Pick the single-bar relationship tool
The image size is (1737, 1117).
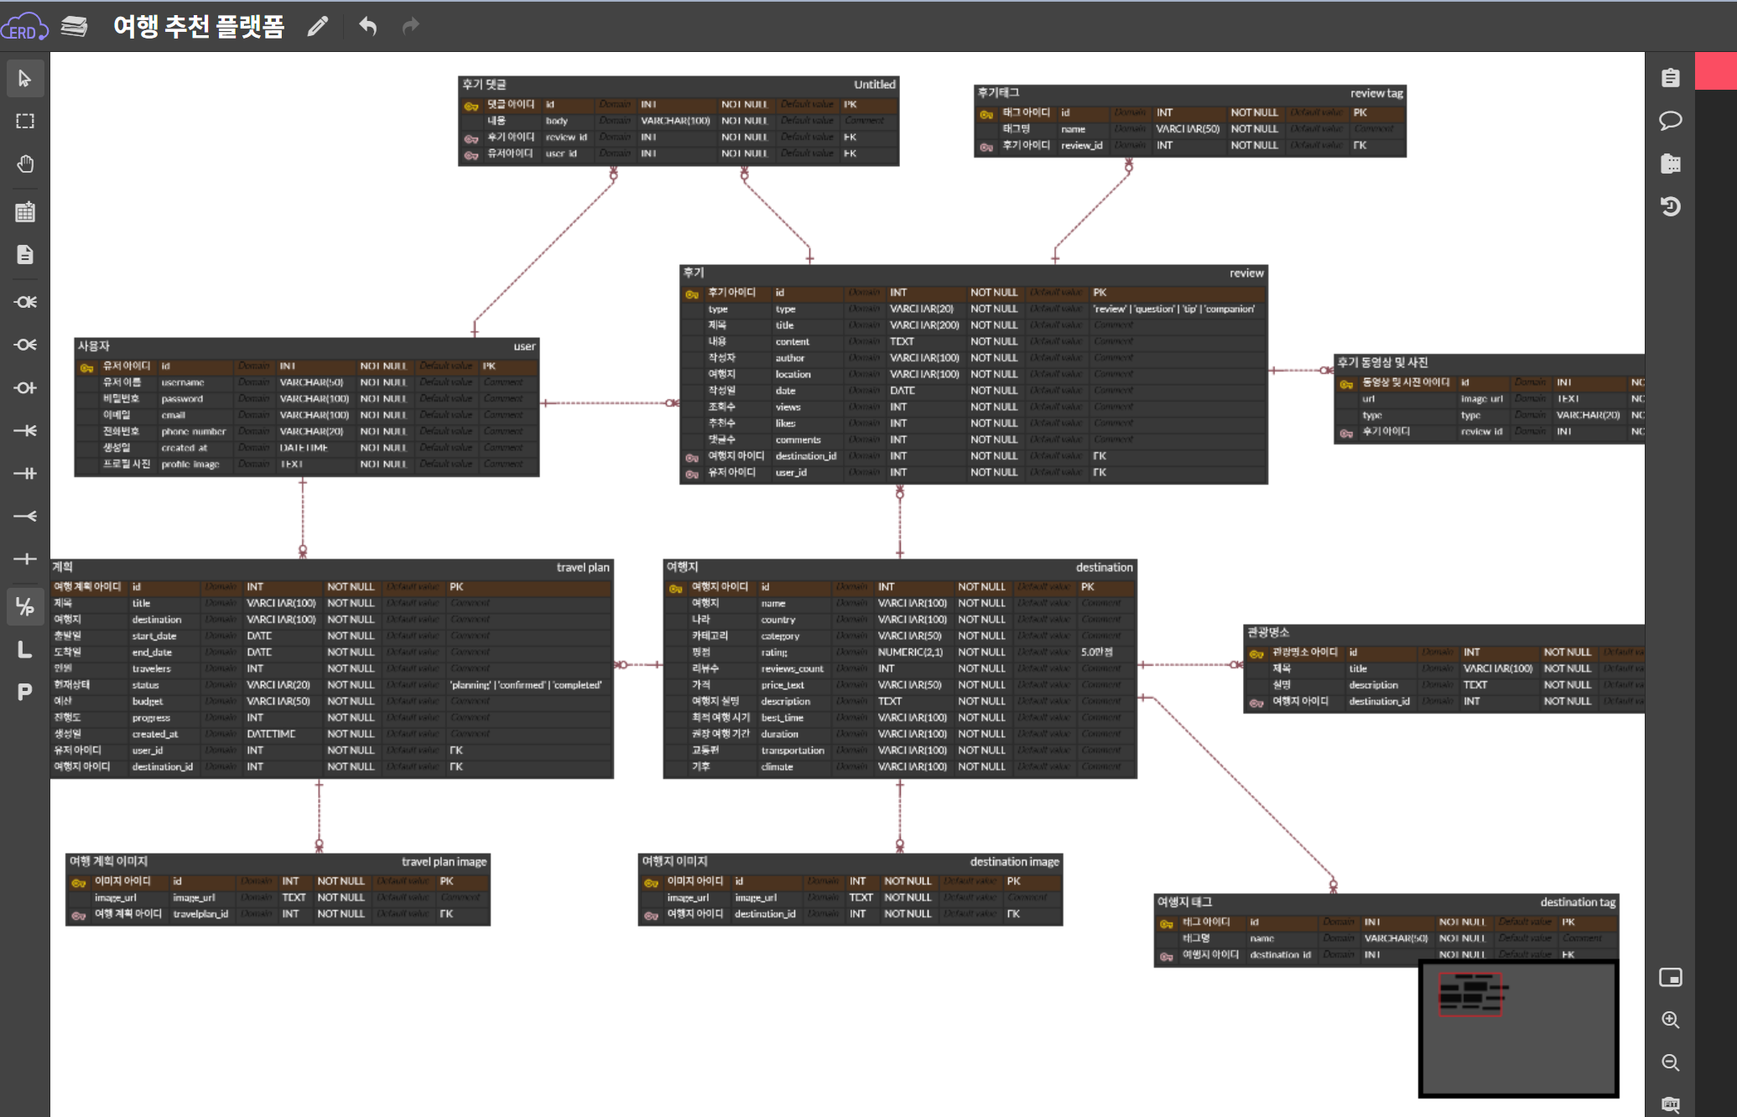click(x=25, y=558)
